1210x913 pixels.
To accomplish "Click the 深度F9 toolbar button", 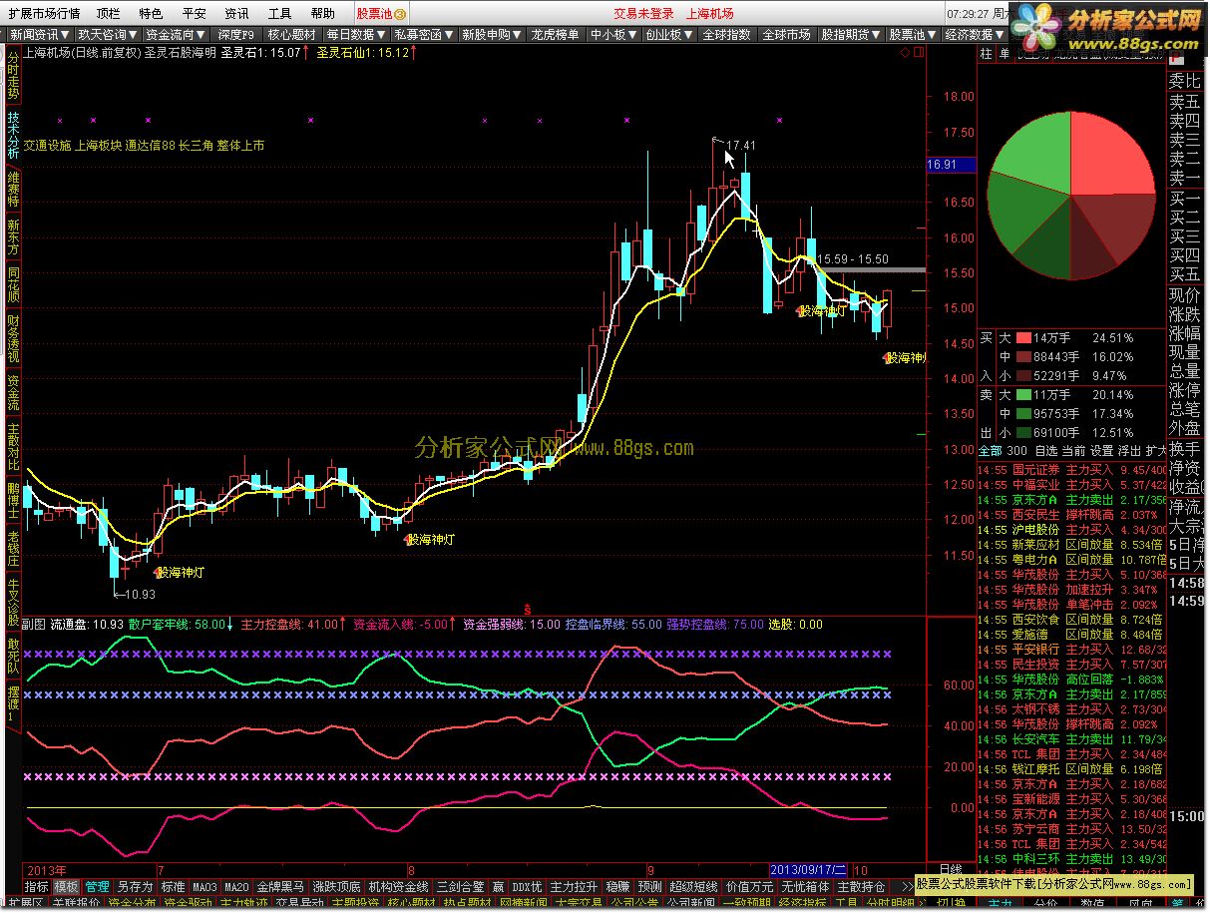I will pos(235,34).
